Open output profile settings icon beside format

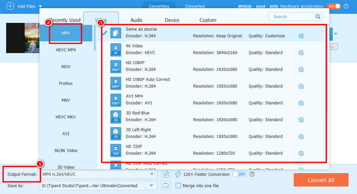coord(166,175)
